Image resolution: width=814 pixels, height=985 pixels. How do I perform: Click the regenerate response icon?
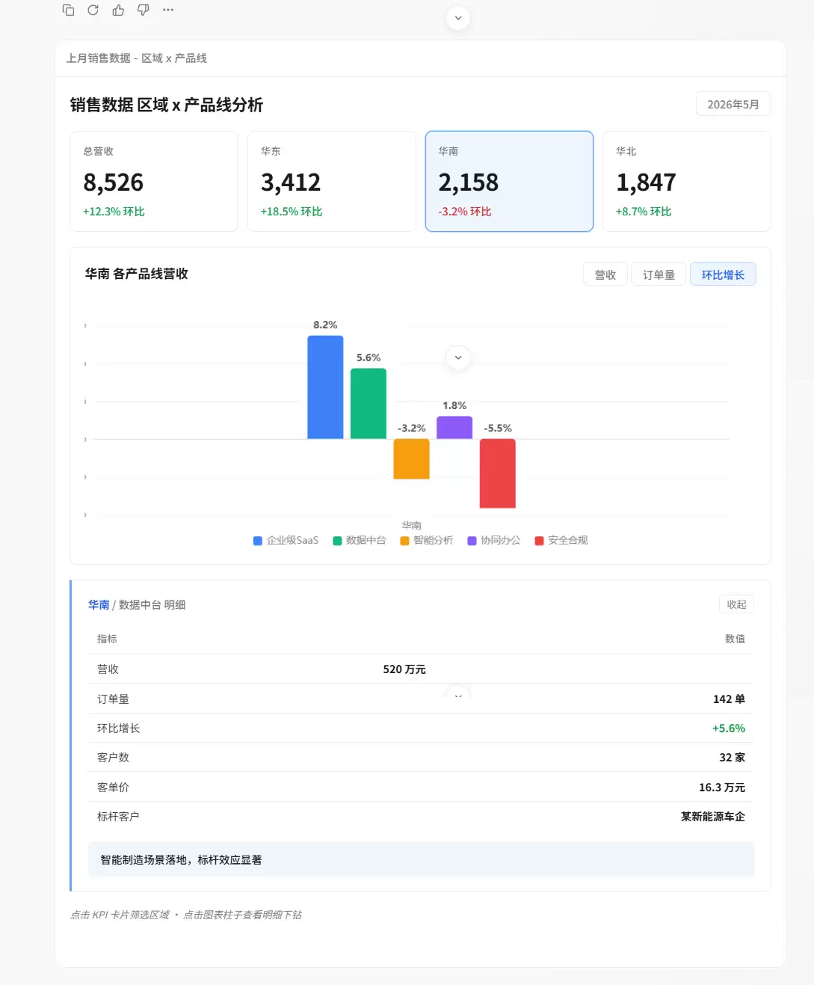(93, 10)
